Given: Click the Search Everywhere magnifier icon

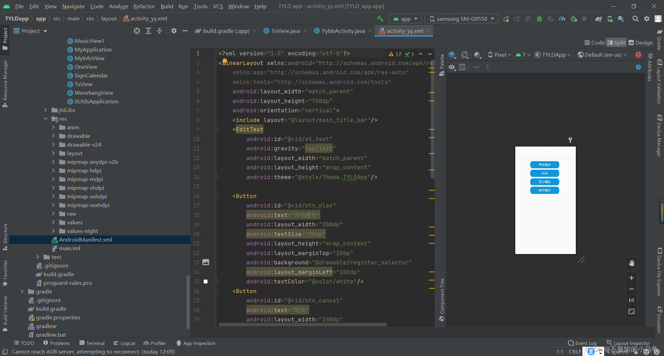Looking at the screenshot, I should 636,19.
